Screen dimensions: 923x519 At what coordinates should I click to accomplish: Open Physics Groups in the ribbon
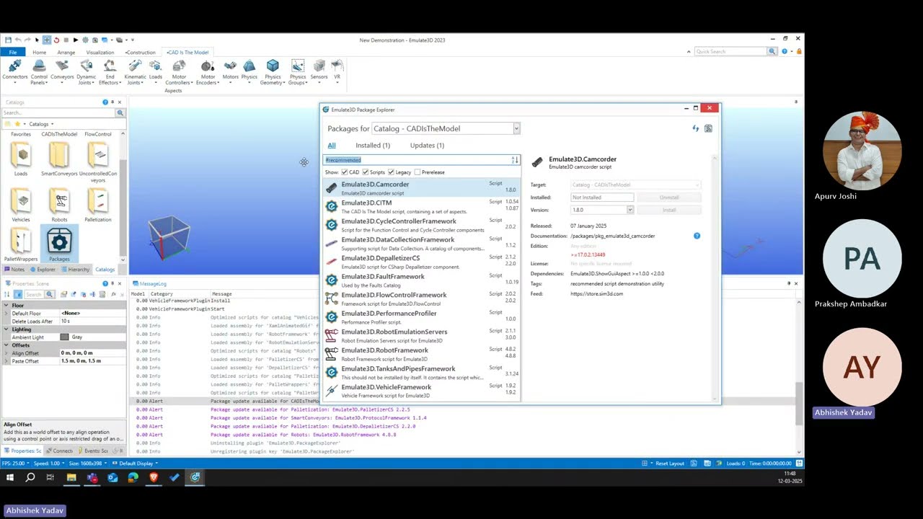[298, 72]
